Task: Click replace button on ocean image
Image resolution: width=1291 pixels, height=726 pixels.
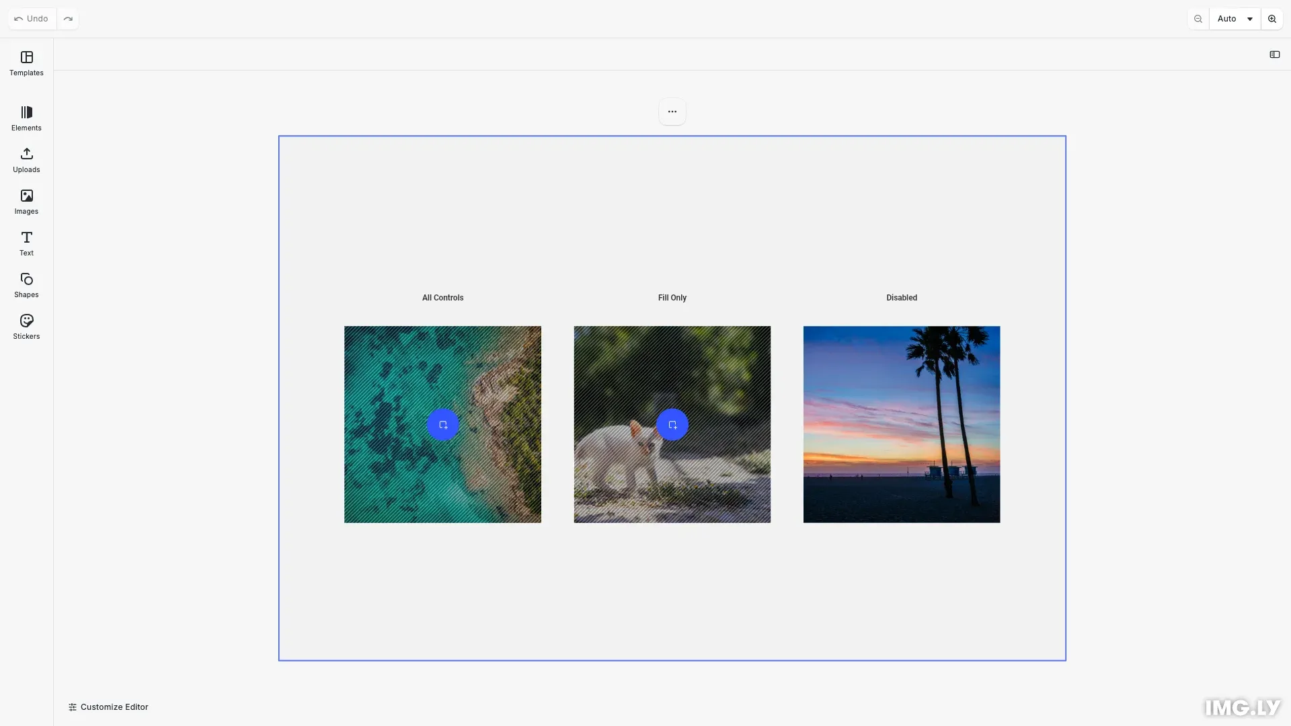Action: point(442,425)
